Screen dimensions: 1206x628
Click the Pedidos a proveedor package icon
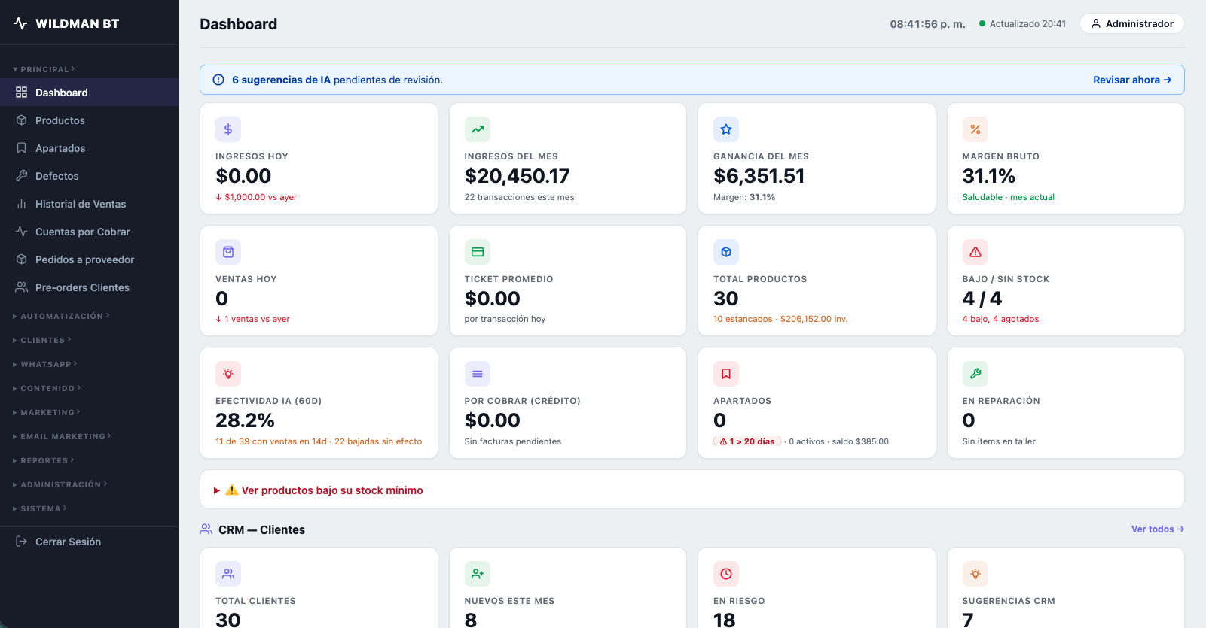click(21, 259)
